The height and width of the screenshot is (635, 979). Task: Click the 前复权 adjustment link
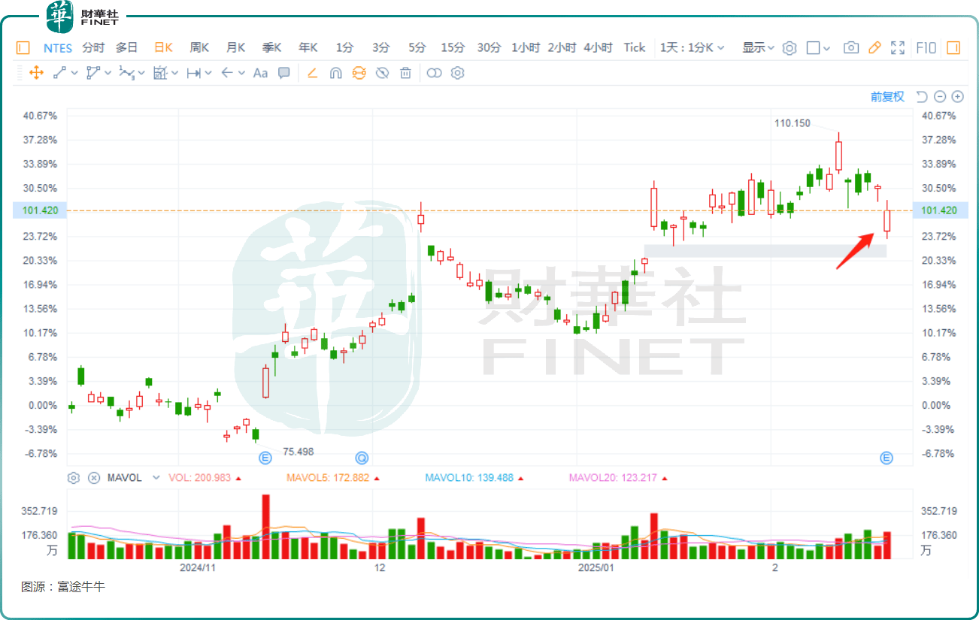click(887, 96)
